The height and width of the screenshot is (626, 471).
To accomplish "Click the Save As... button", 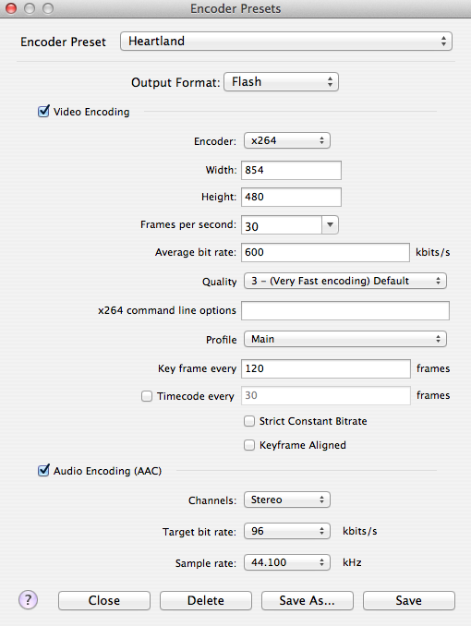I will tap(308, 600).
